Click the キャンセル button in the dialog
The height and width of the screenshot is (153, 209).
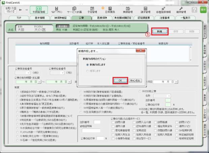[x=136, y=81]
